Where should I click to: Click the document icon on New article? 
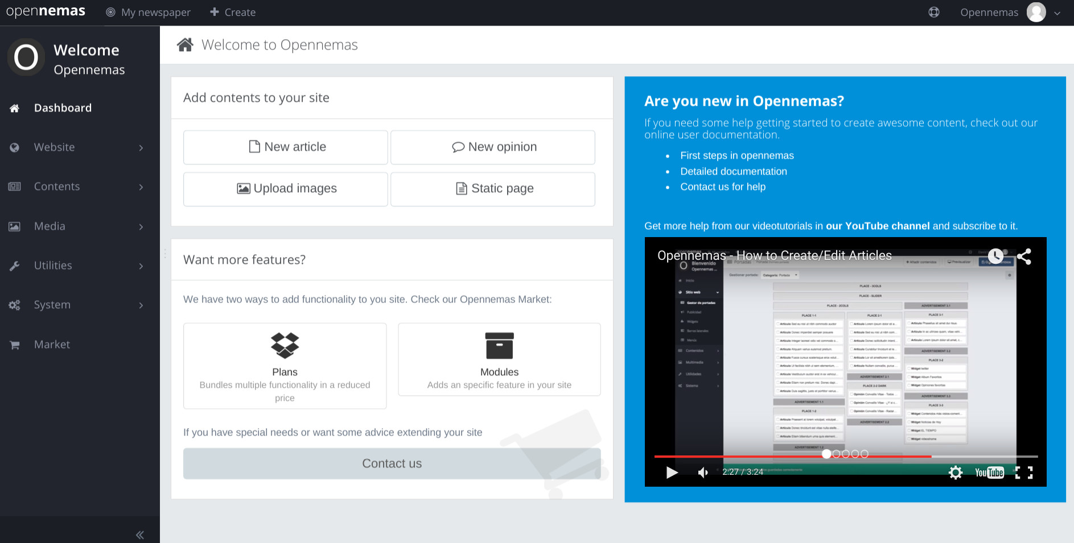pos(254,147)
